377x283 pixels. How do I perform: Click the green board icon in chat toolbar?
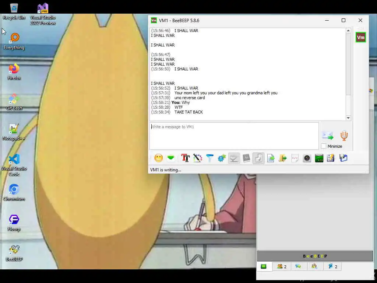pyautogui.click(x=319, y=158)
